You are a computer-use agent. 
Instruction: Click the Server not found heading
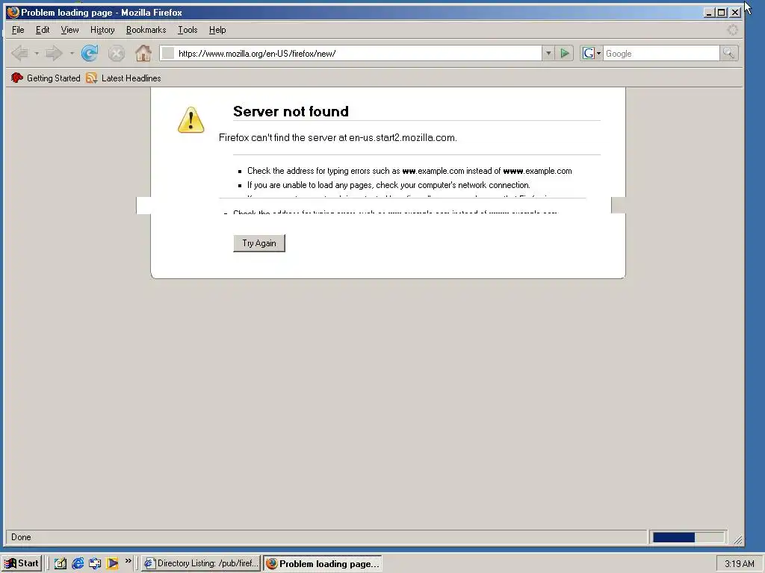pos(291,111)
